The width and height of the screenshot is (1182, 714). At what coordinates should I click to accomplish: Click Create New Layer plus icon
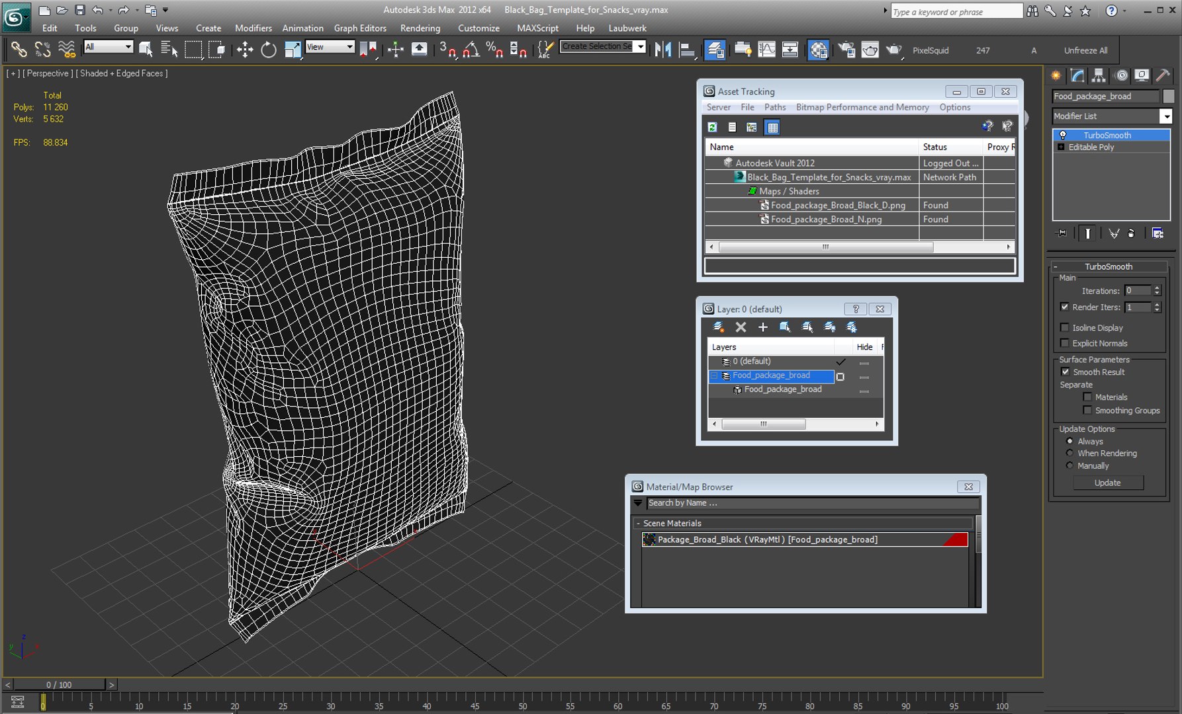tap(762, 327)
